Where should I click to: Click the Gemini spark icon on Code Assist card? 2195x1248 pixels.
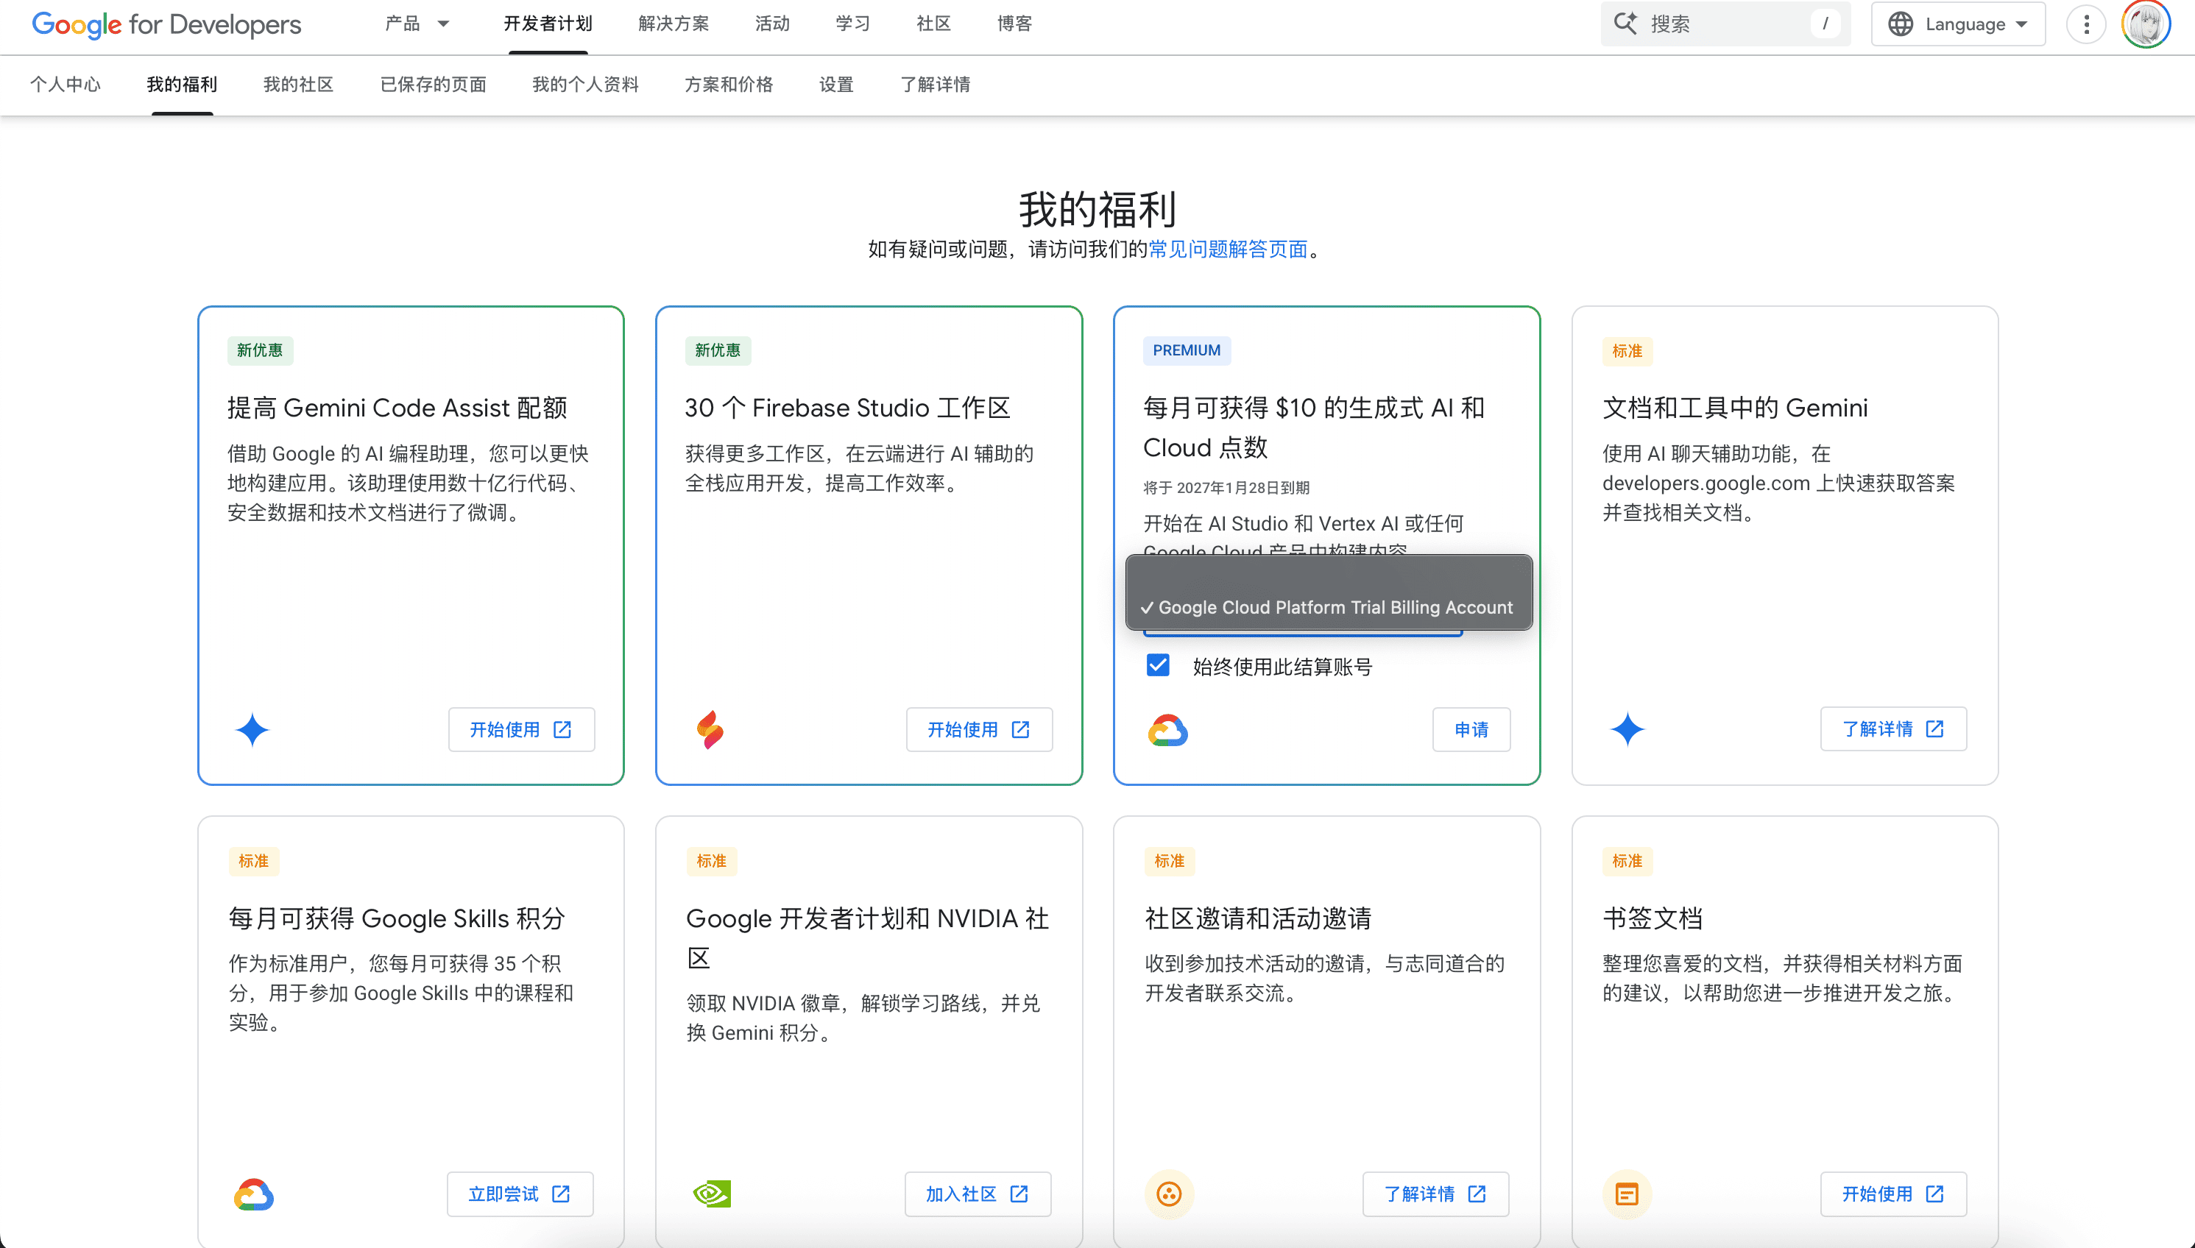(x=252, y=729)
